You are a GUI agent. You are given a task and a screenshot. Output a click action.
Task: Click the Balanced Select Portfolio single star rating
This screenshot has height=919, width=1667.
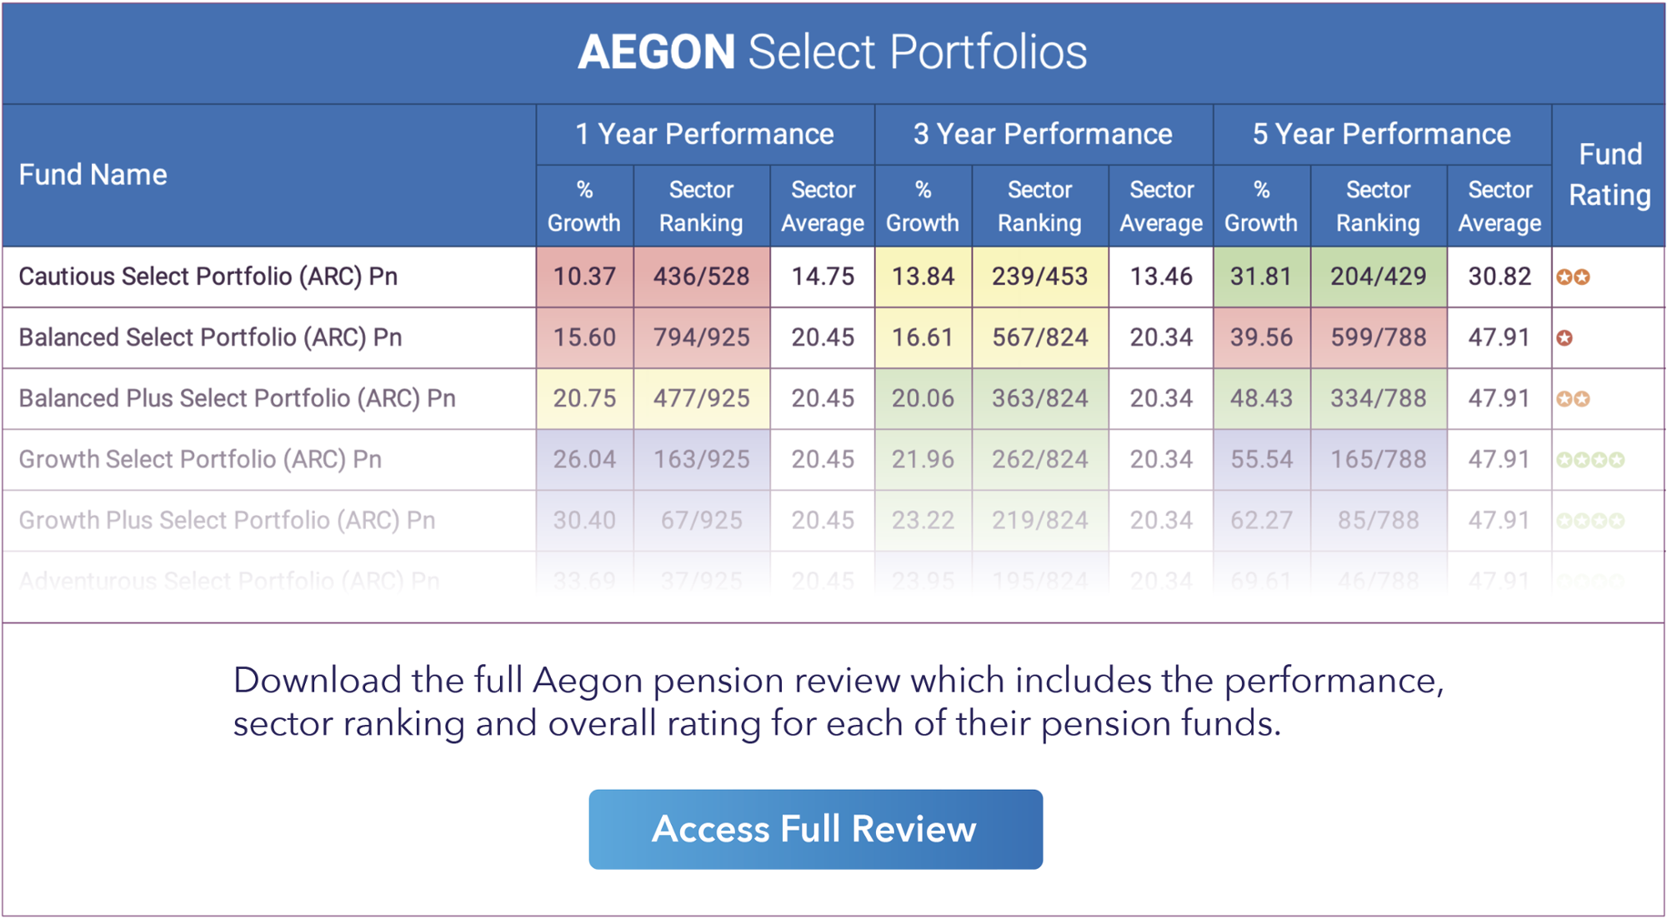coord(1564,337)
